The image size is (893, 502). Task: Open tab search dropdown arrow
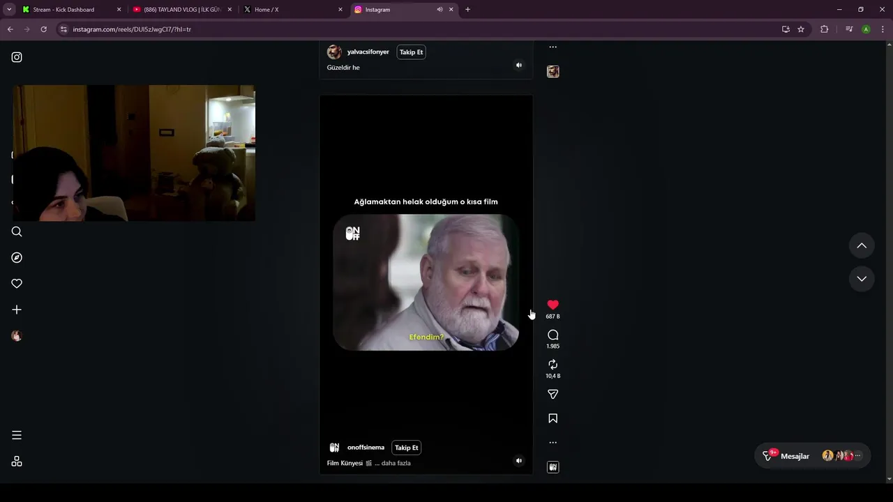[x=9, y=10]
